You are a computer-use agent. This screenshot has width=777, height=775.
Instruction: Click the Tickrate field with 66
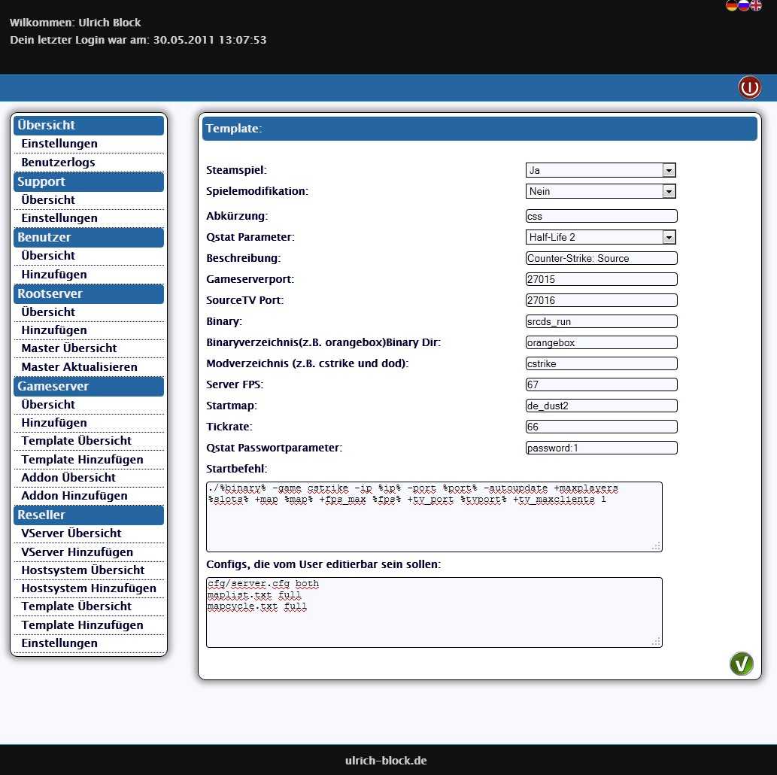[601, 427]
